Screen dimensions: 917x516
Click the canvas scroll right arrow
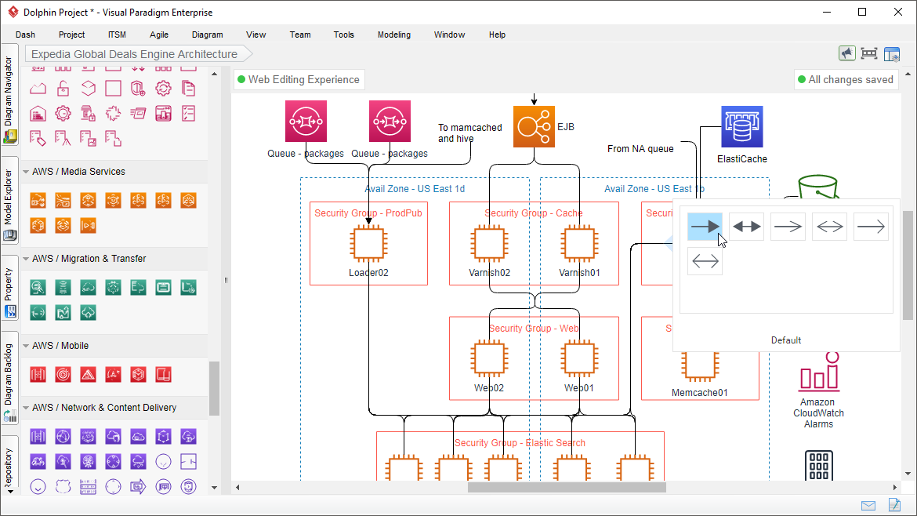click(895, 487)
